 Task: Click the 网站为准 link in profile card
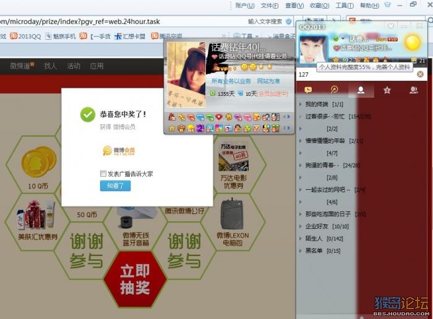[x=268, y=81]
